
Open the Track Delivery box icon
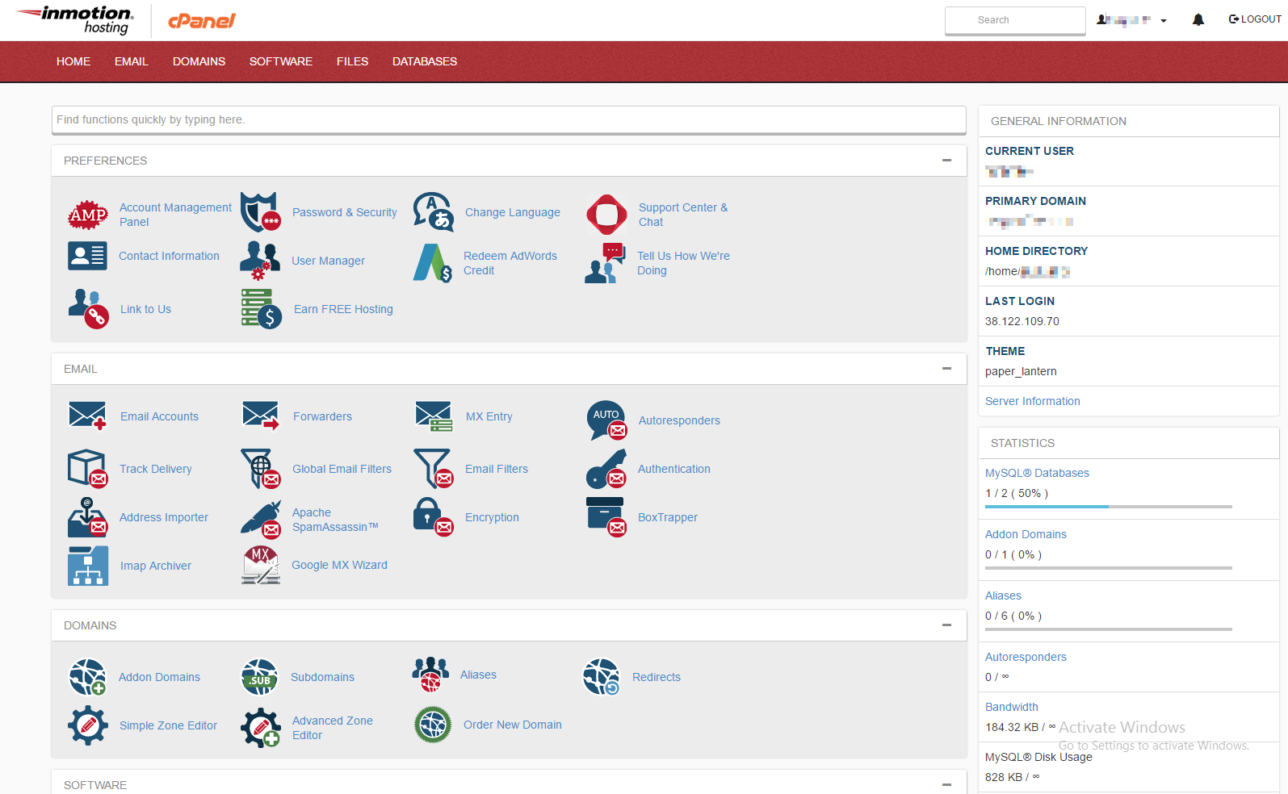pyautogui.click(x=88, y=469)
